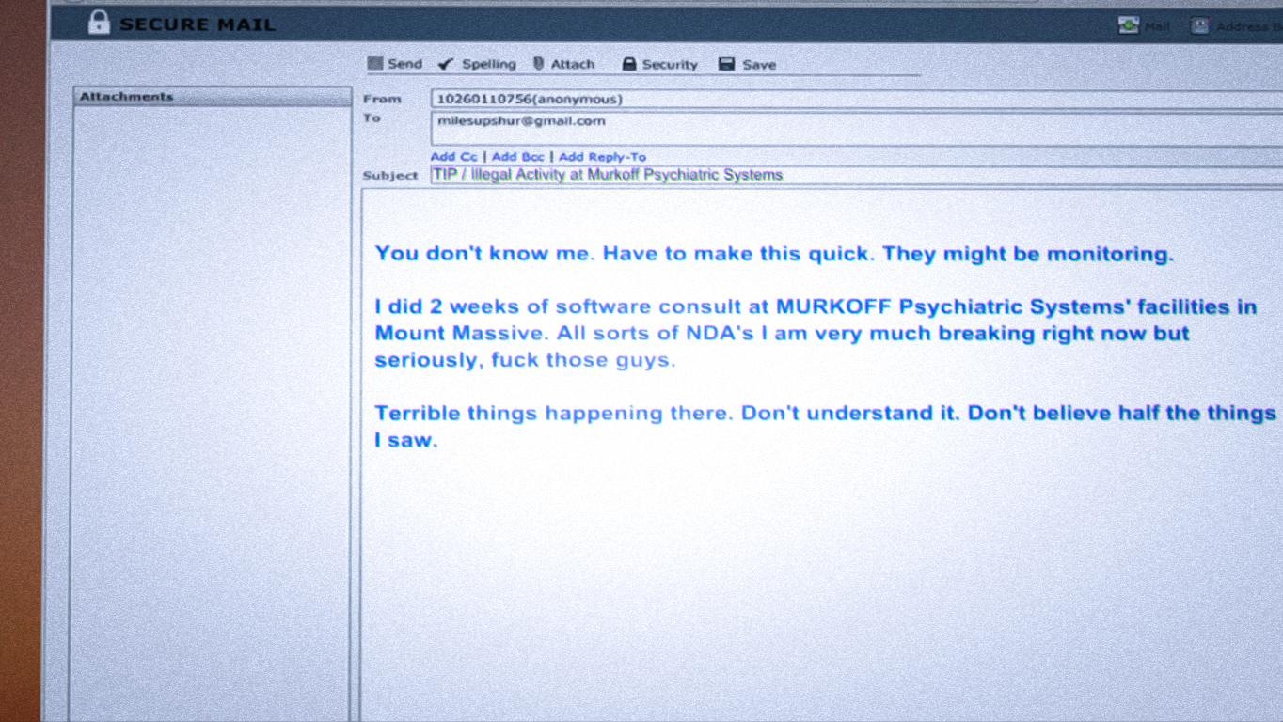Open Mail from the top-right icon

[1129, 25]
